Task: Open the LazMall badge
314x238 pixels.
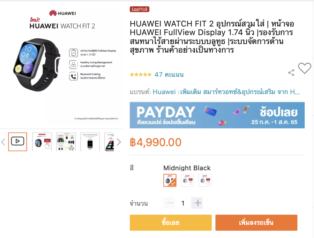Action: coord(139,9)
